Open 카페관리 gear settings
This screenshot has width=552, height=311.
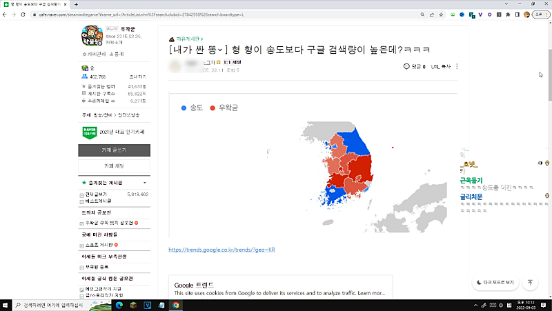(94, 54)
